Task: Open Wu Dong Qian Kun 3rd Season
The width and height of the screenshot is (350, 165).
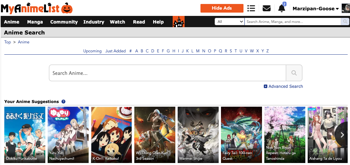Action: (155, 135)
